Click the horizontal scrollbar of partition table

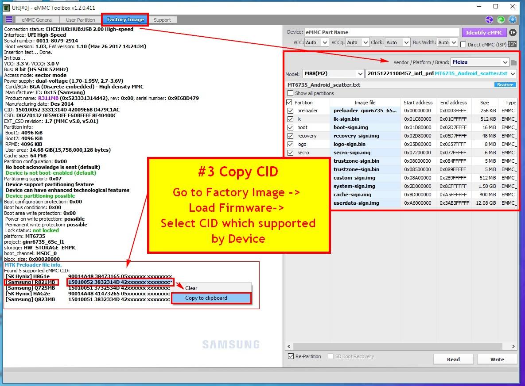click(397, 347)
